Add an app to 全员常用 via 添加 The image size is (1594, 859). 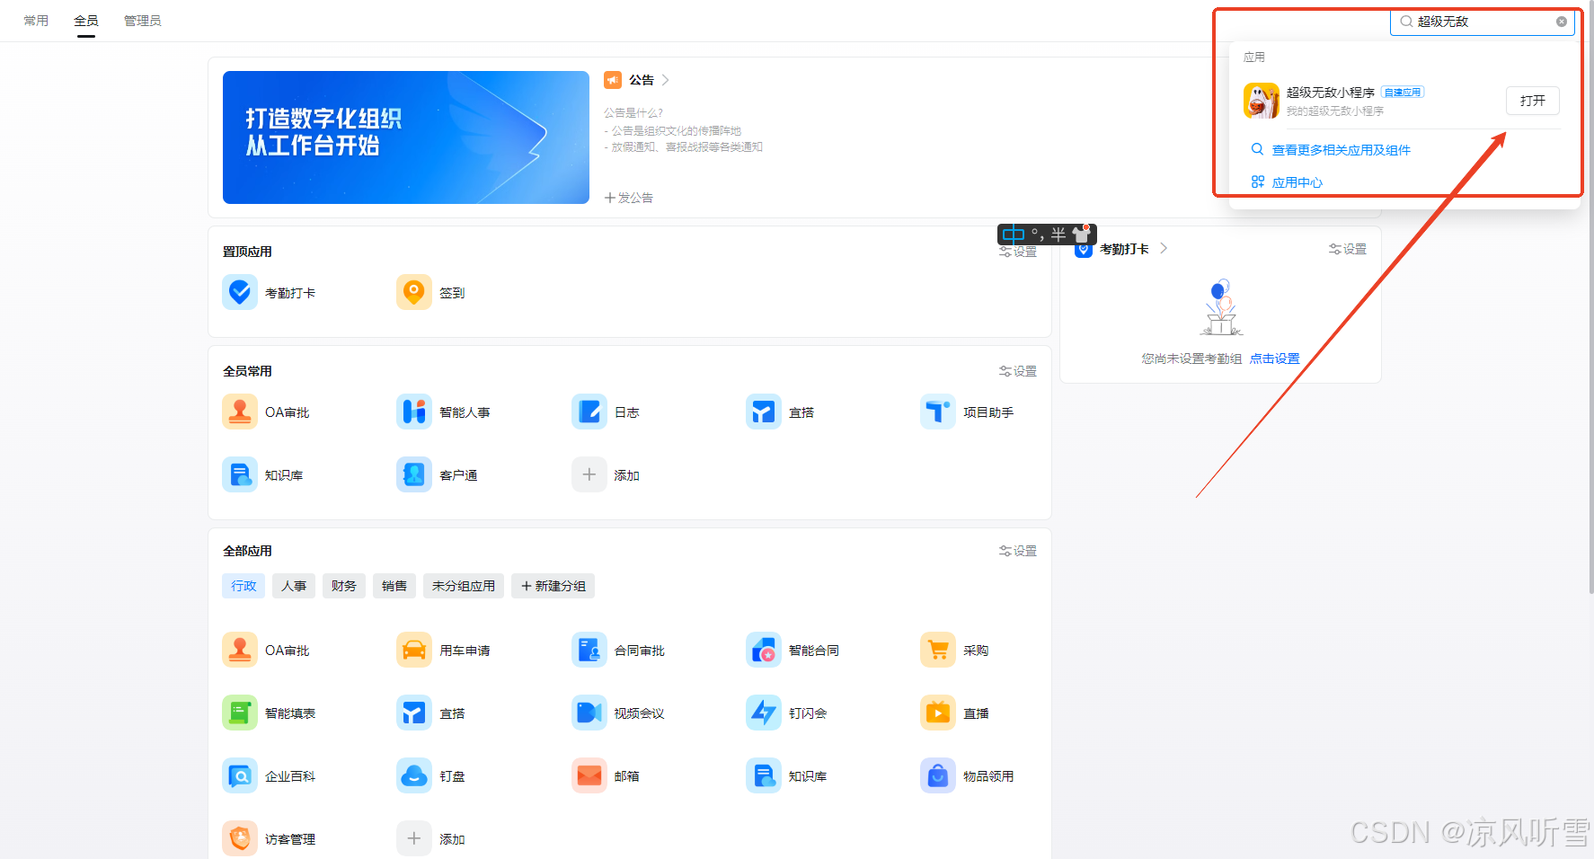coord(589,474)
